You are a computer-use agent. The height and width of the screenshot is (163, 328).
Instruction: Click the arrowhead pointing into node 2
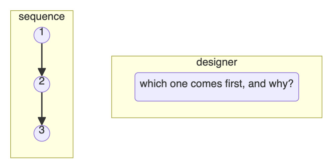[42, 72]
